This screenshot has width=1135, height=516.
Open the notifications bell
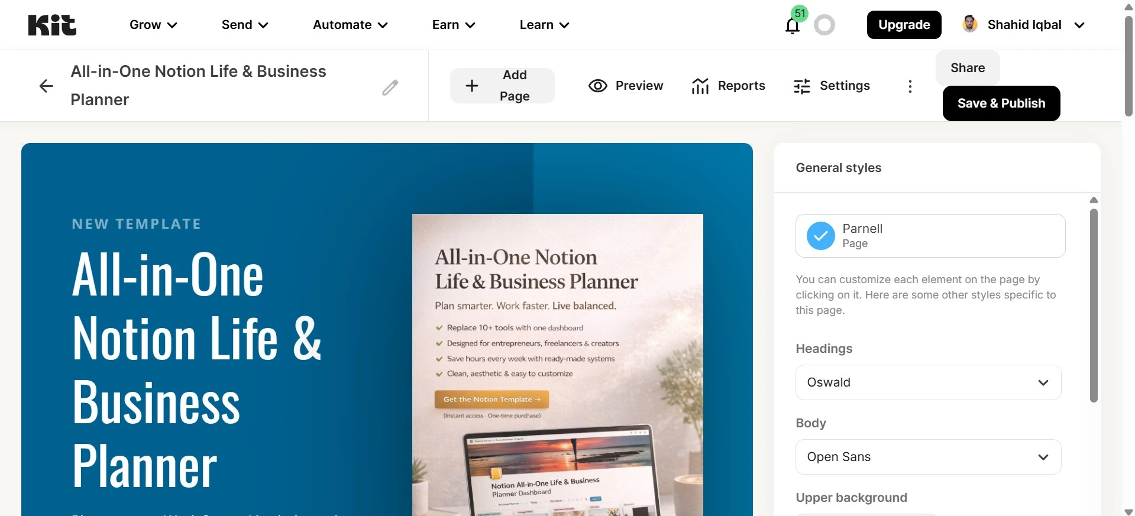793,26
